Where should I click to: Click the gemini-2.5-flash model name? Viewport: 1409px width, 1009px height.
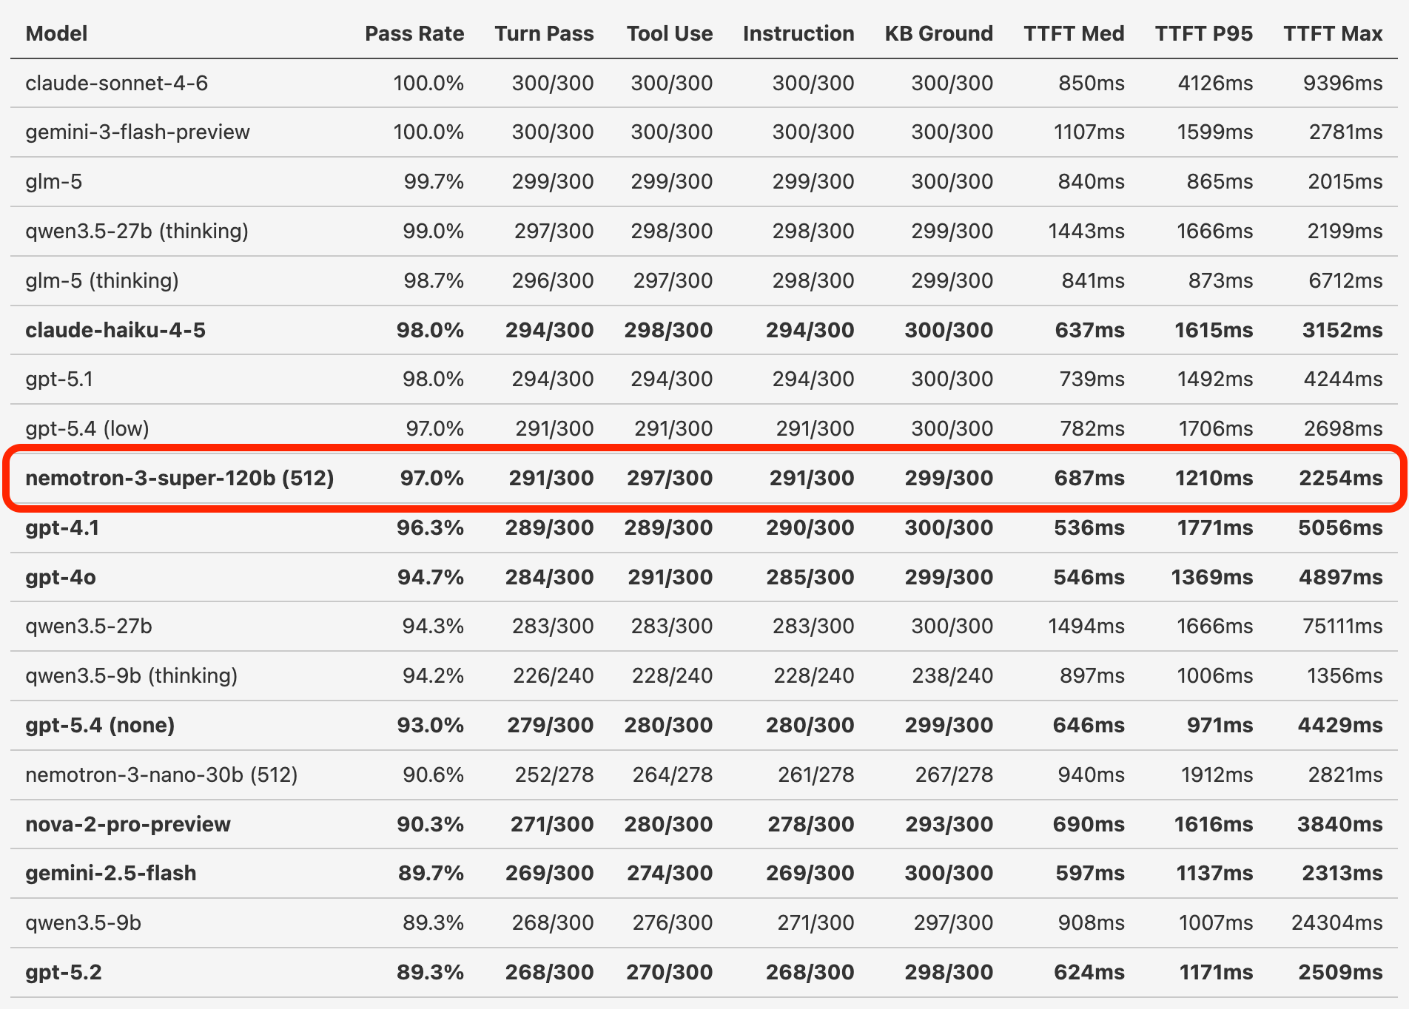pos(111,873)
